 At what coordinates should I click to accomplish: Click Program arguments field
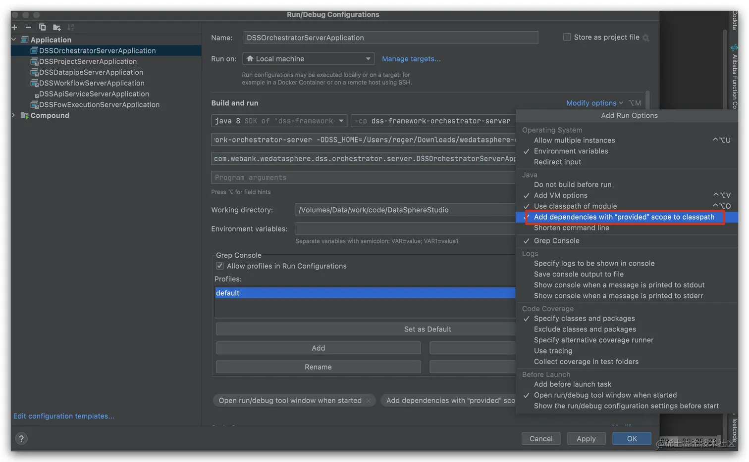click(x=364, y=178)
